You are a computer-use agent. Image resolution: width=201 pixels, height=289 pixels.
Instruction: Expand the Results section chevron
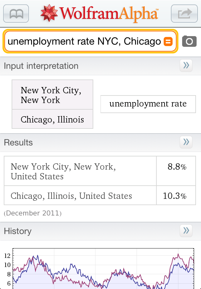[x=186, y=142]
